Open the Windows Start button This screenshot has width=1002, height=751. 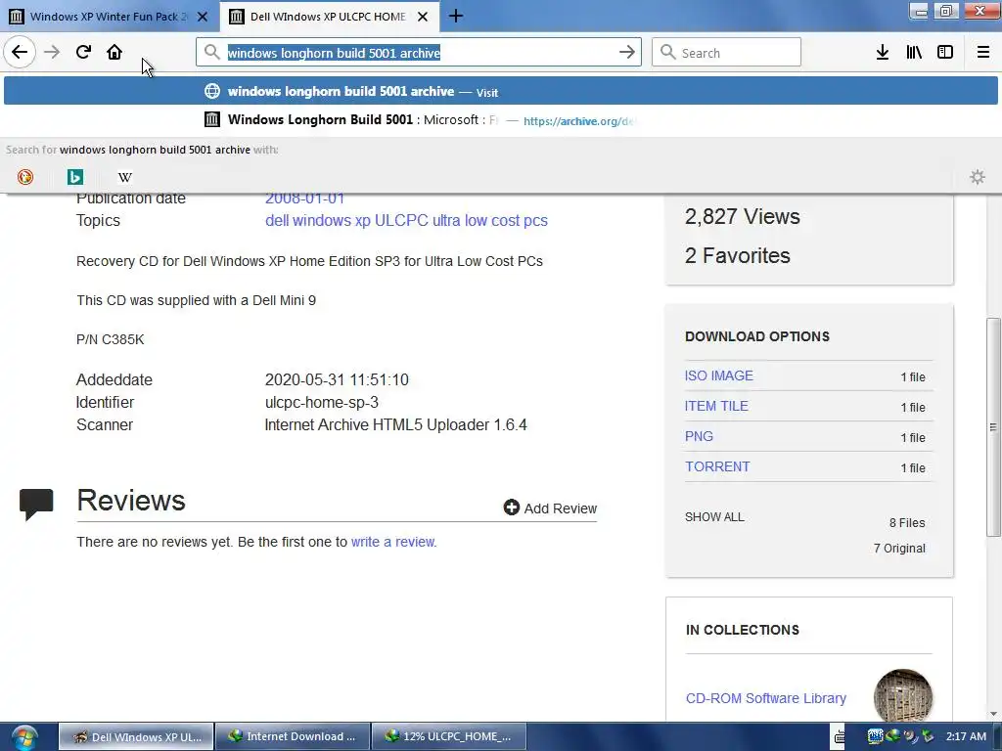[24, 737]
